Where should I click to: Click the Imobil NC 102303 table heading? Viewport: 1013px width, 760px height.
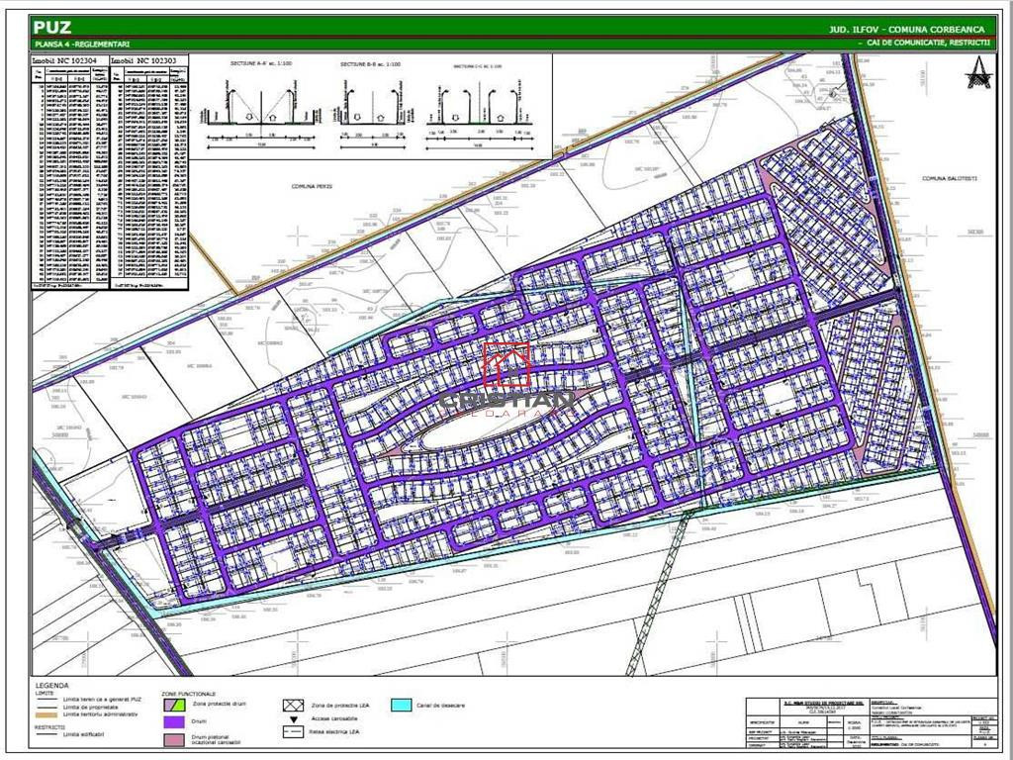(148, 60)
